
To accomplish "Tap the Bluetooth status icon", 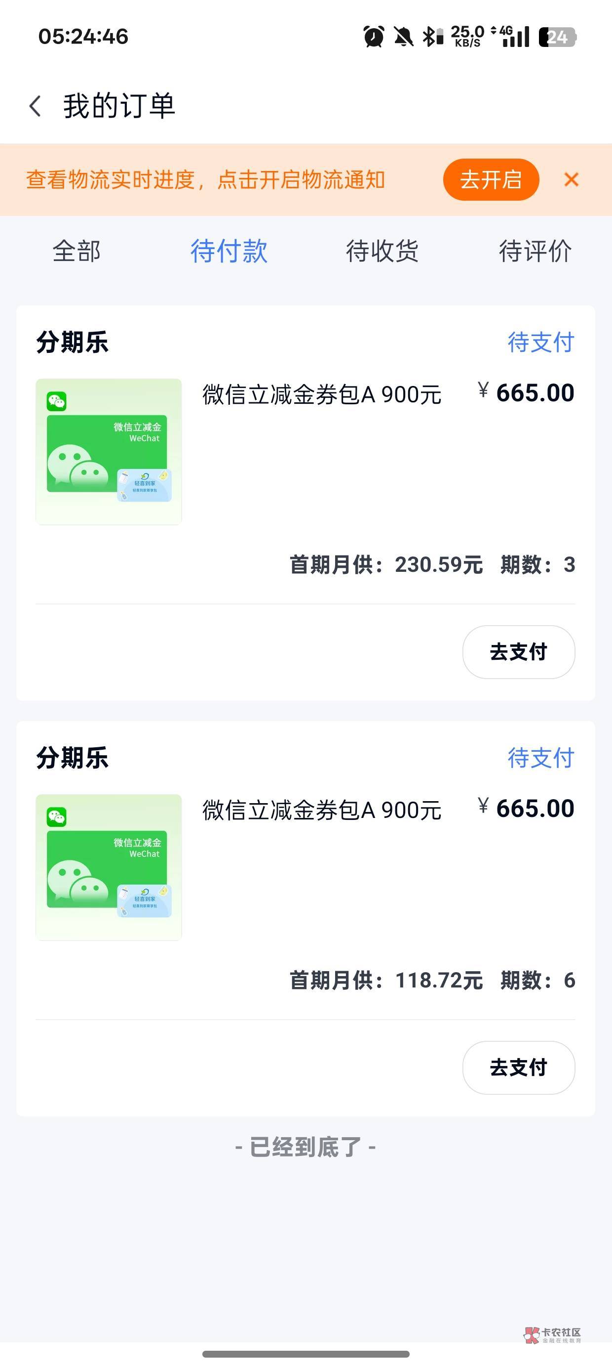I will pyautogui.click(x=432, y=37).
